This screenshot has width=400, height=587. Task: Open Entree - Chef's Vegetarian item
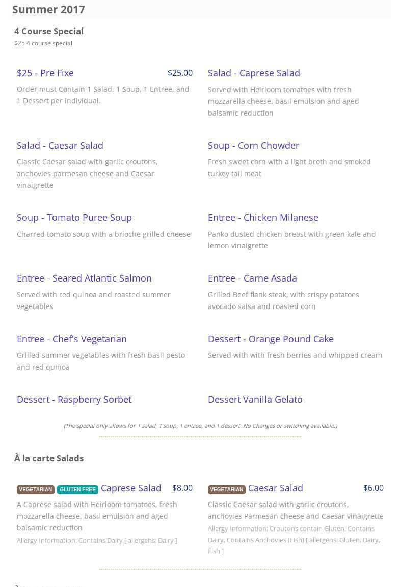(x=72, y=339)
